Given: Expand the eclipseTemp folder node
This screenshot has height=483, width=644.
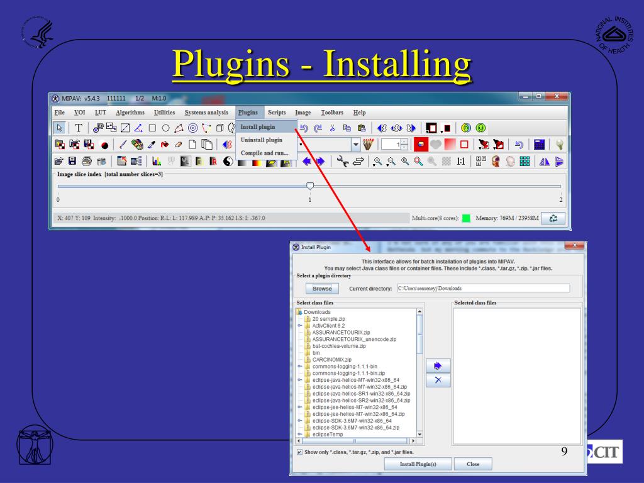Looking at the screenshot, I should pyautogui.click(x=300, y=434).
